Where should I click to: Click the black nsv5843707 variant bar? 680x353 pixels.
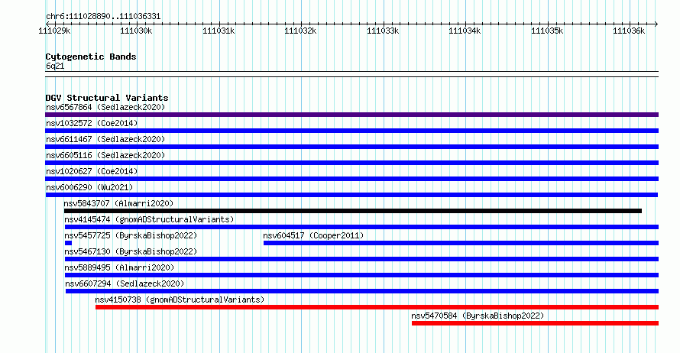(352, 211)
